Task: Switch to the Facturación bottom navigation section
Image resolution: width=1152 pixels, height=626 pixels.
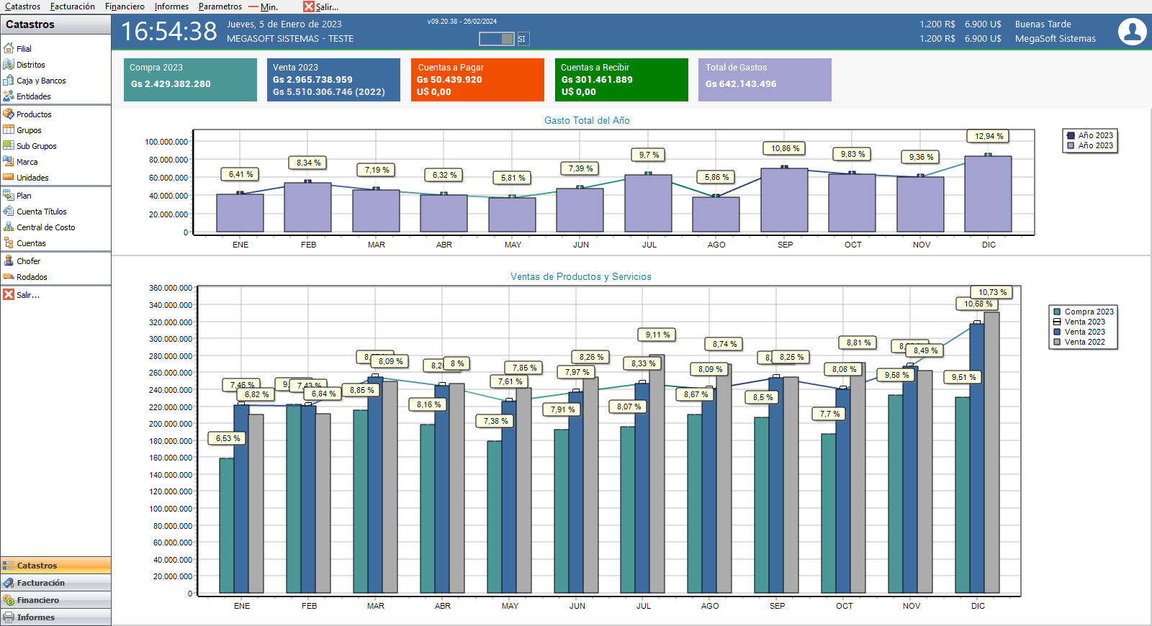Action: click(55, 583)
